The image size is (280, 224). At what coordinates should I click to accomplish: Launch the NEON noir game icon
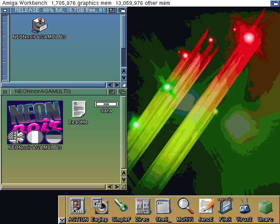pos(35,122)
